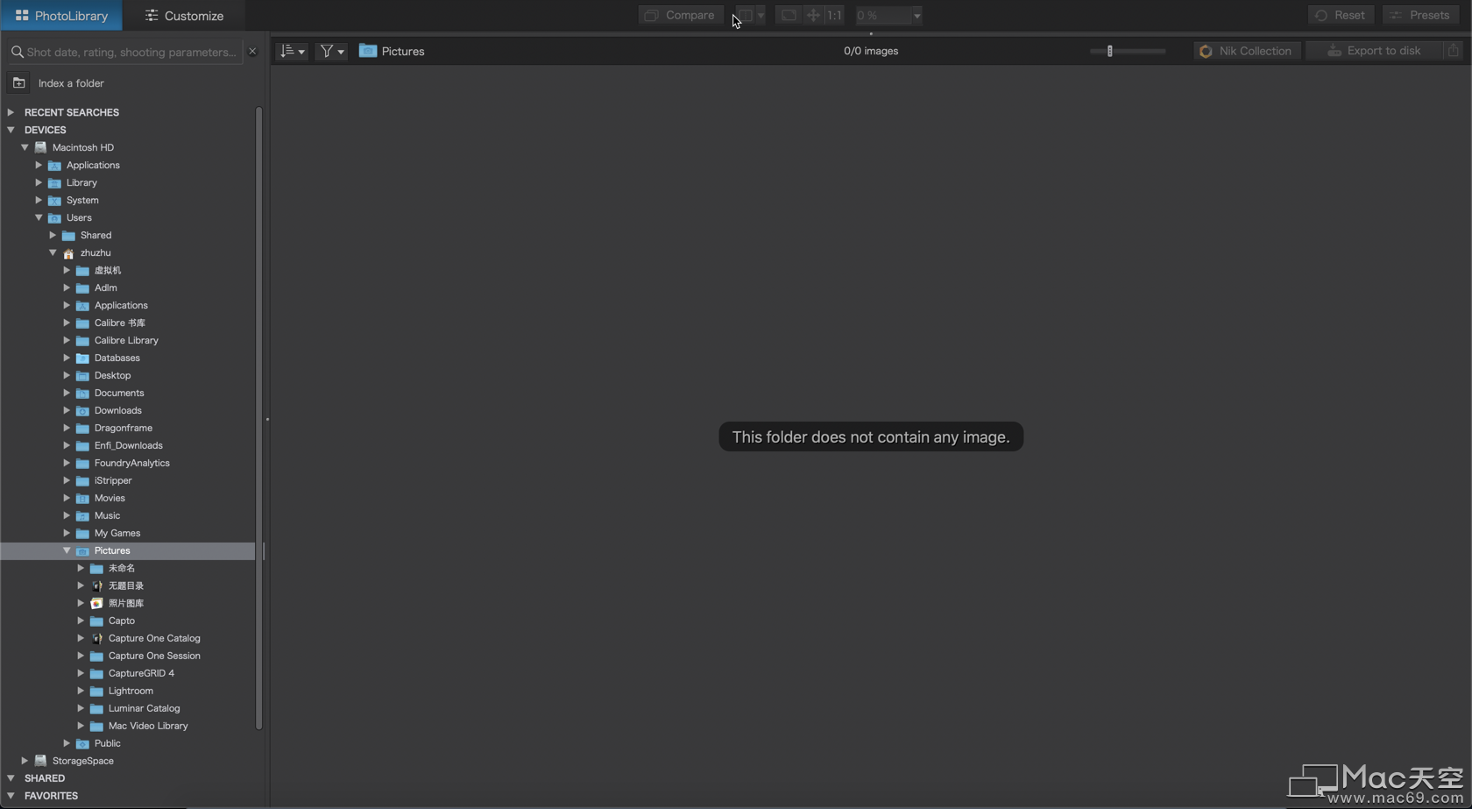Click the zhuzhu home folder icon
1472x809 pixels.
68,252
